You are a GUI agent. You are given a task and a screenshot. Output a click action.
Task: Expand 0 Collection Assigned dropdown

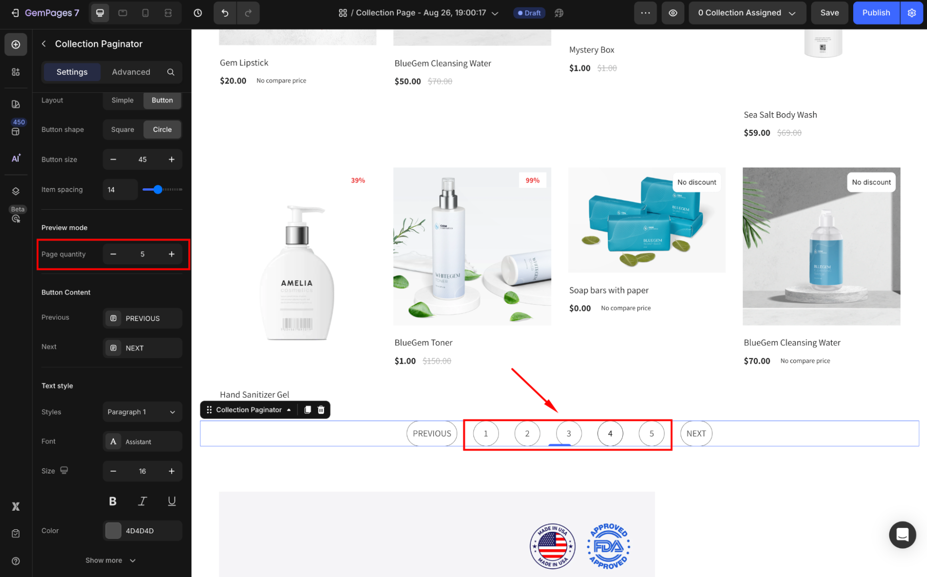(747, 13)
